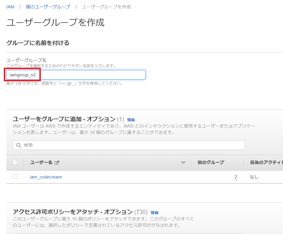Open the iam_codecreare user link
The height and width of the screenshot is (234, 283).
coord(46,177)
